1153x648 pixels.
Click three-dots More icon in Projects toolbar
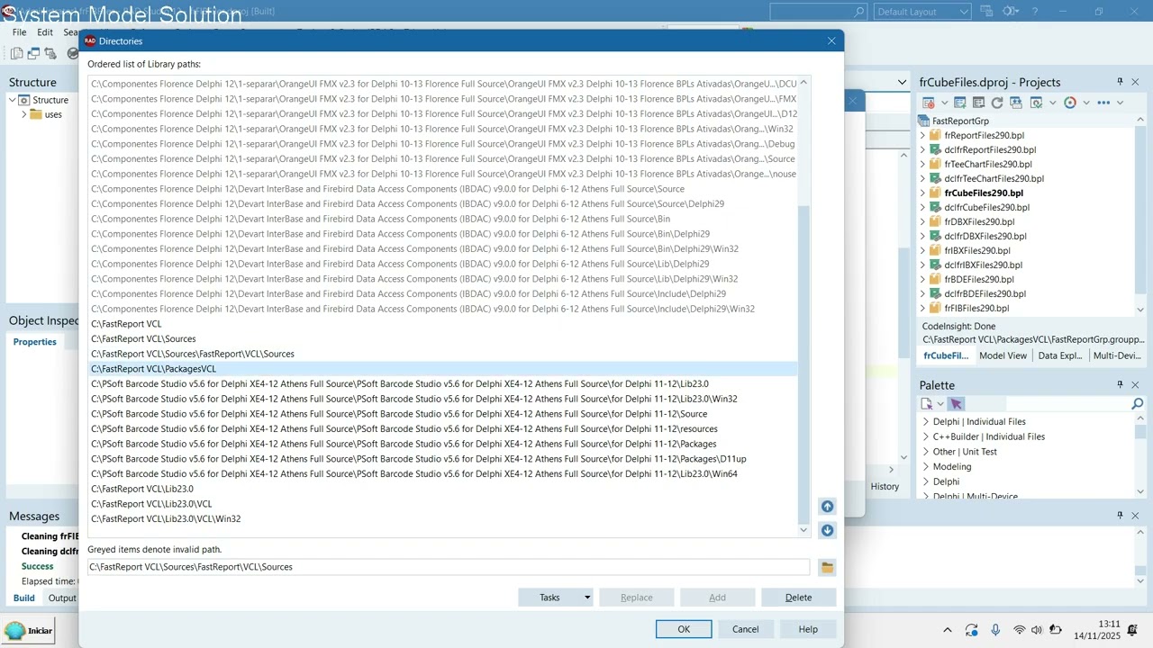pyautogui.click(x=1103, y=103)
